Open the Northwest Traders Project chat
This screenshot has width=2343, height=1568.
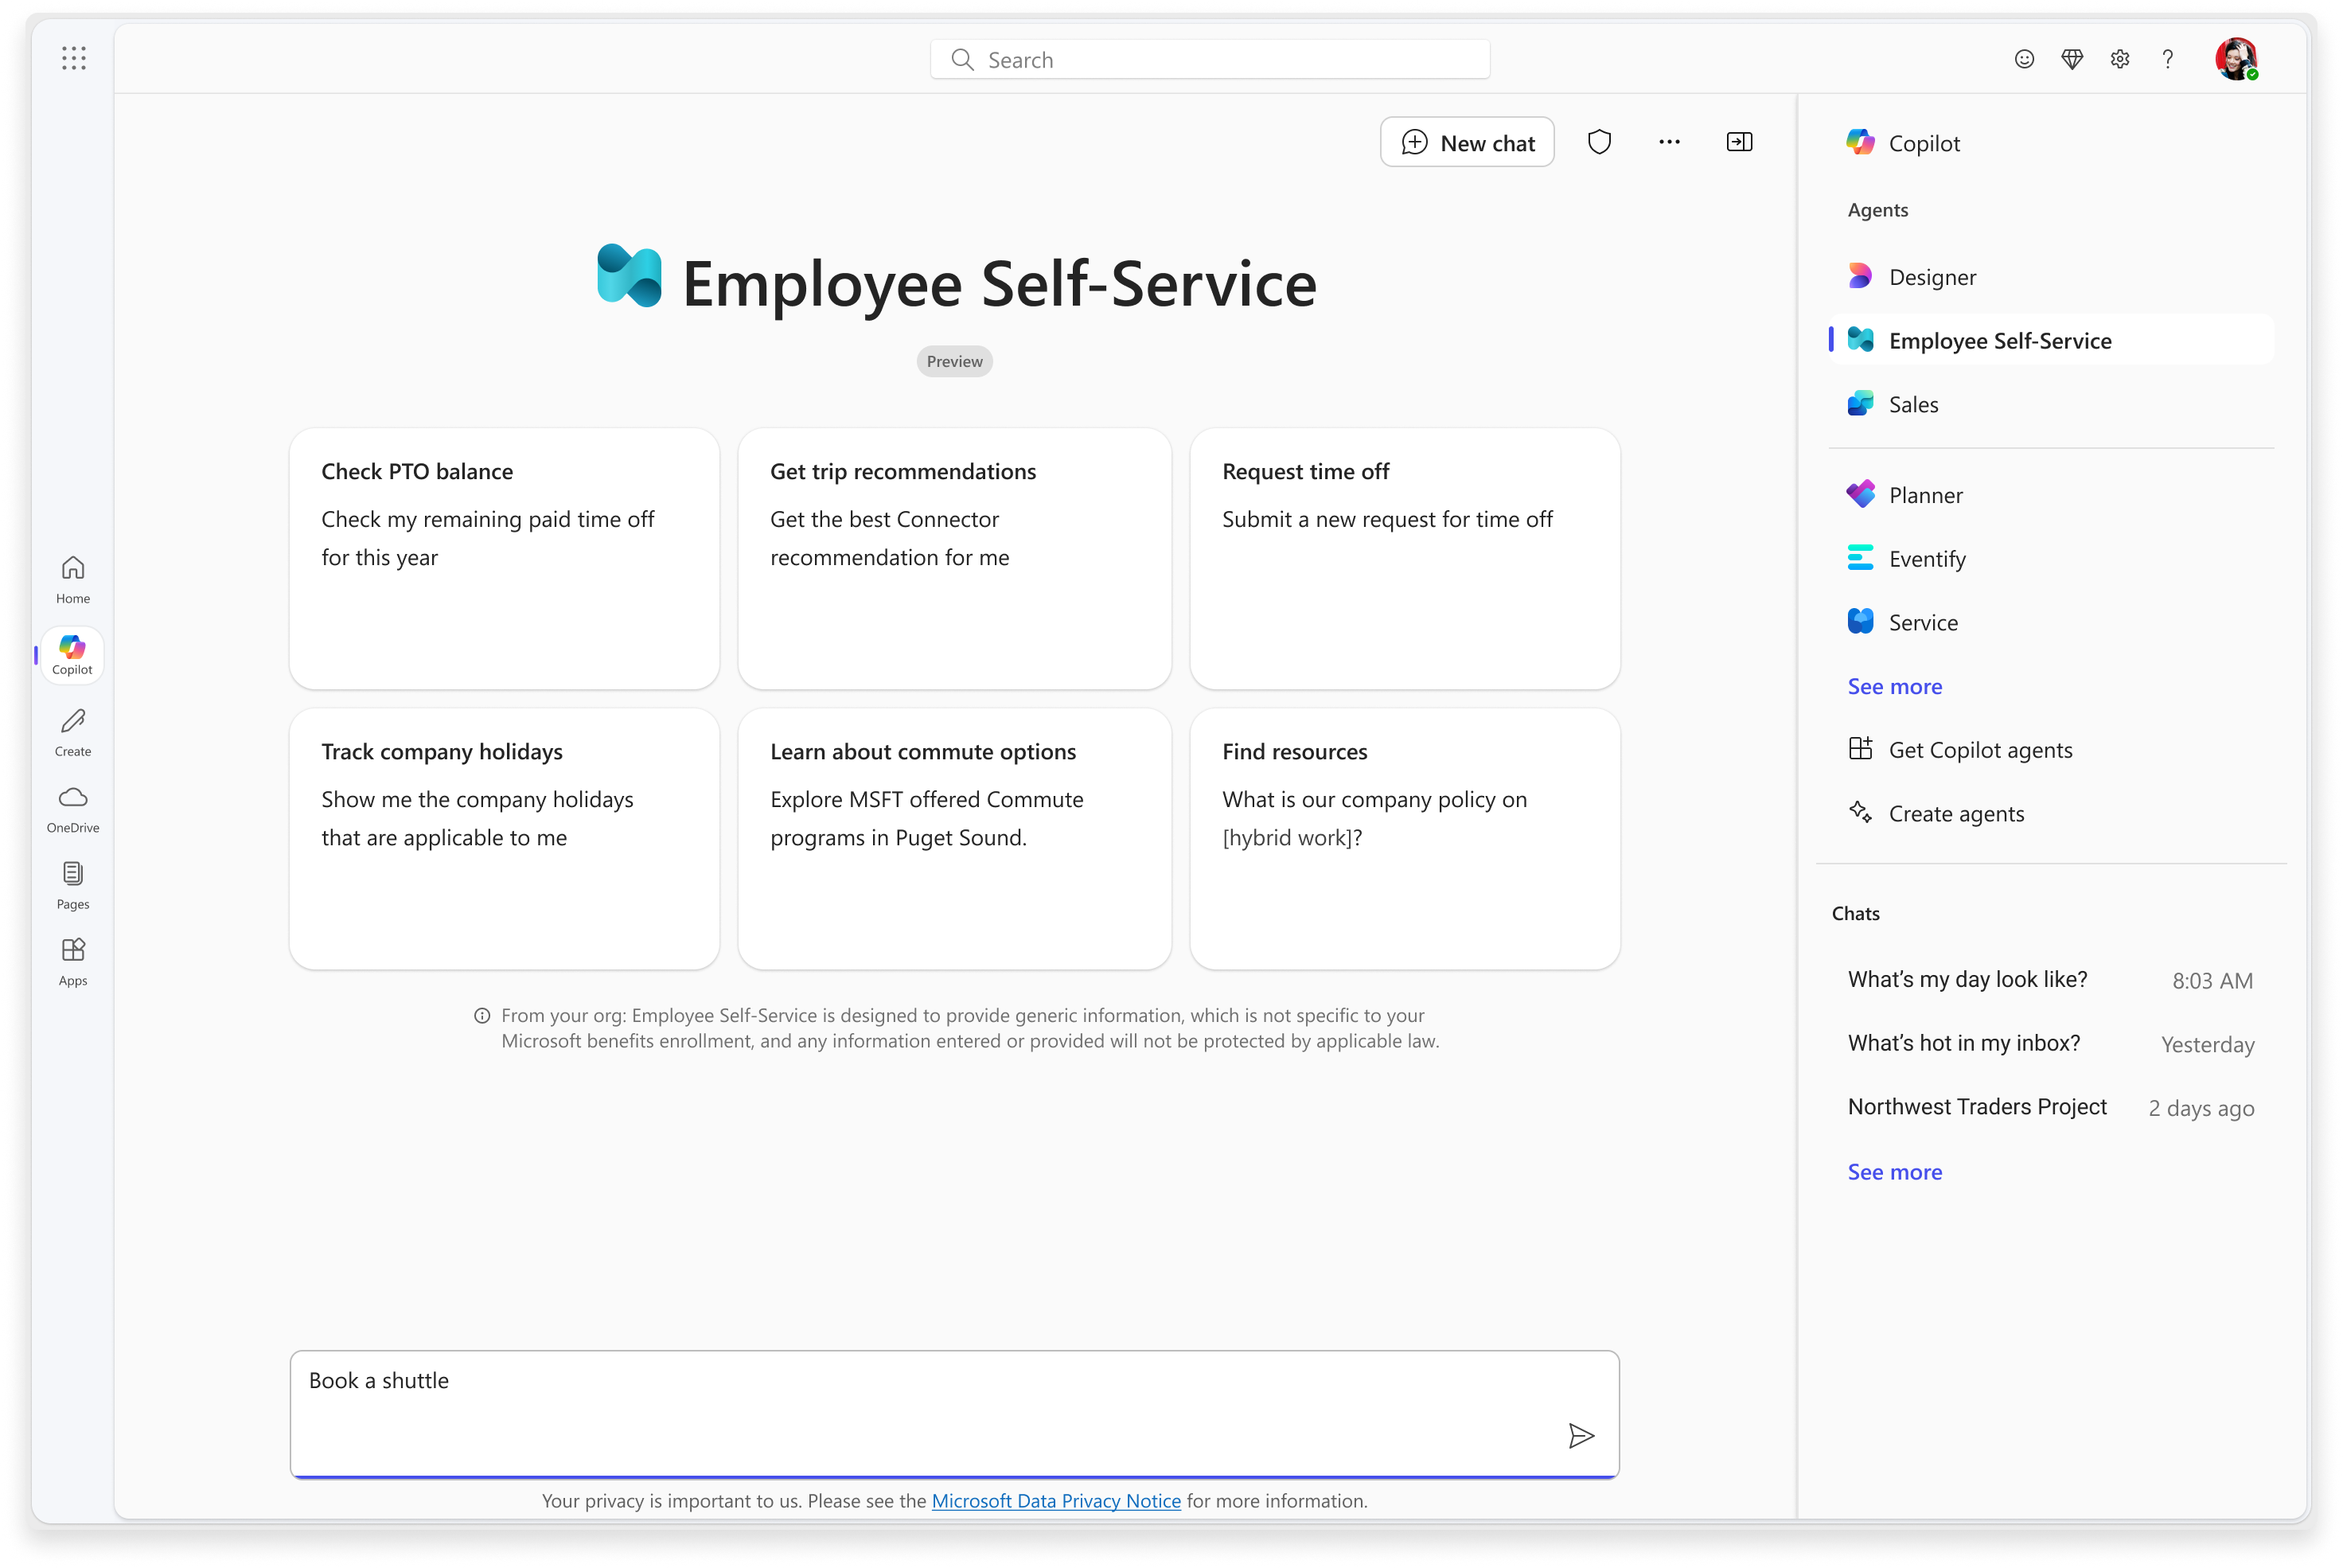[x=2050, y=1107]
